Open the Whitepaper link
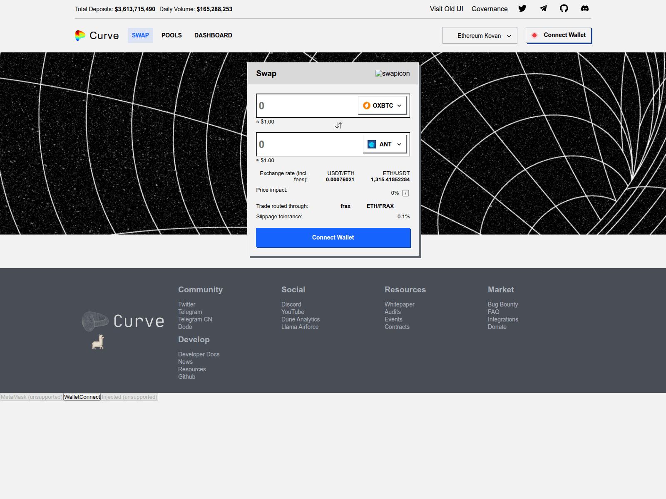The height and width of the screenshot is (499, 666). 400,304
